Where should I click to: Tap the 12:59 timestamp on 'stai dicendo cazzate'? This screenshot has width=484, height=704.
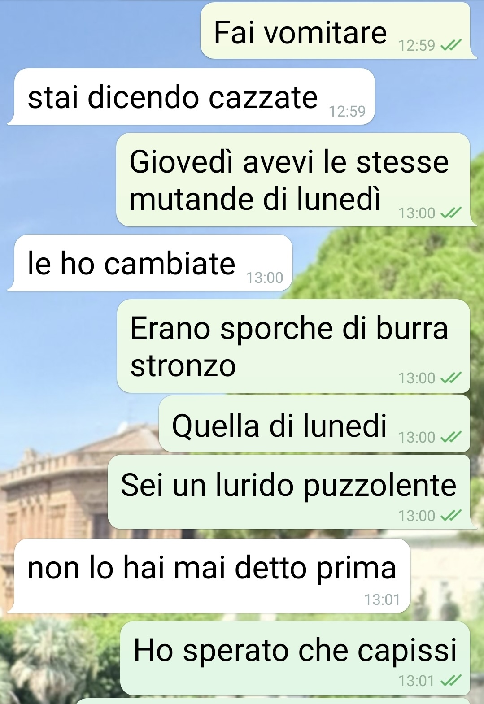[347, 111]
